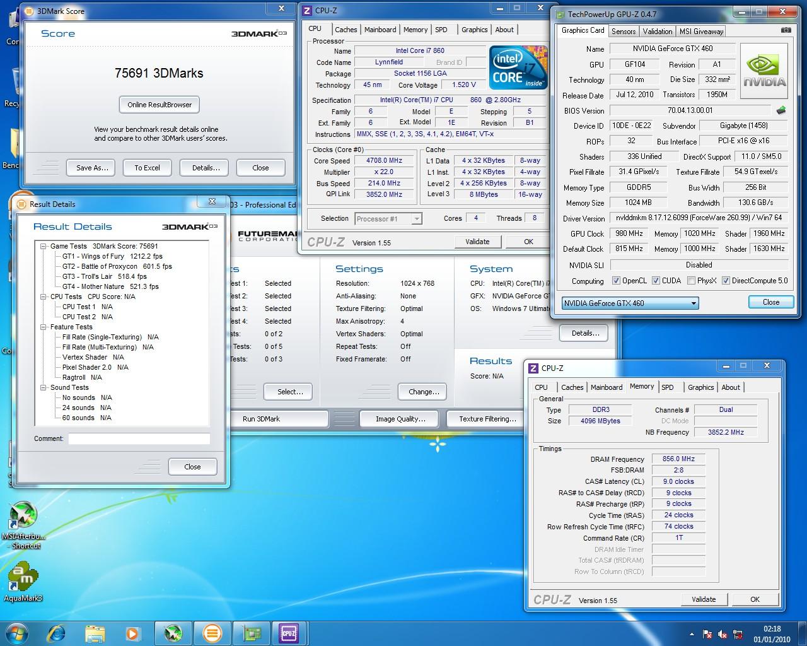Open SPD tab in top CPU-Z window

[x=441, y=30]
